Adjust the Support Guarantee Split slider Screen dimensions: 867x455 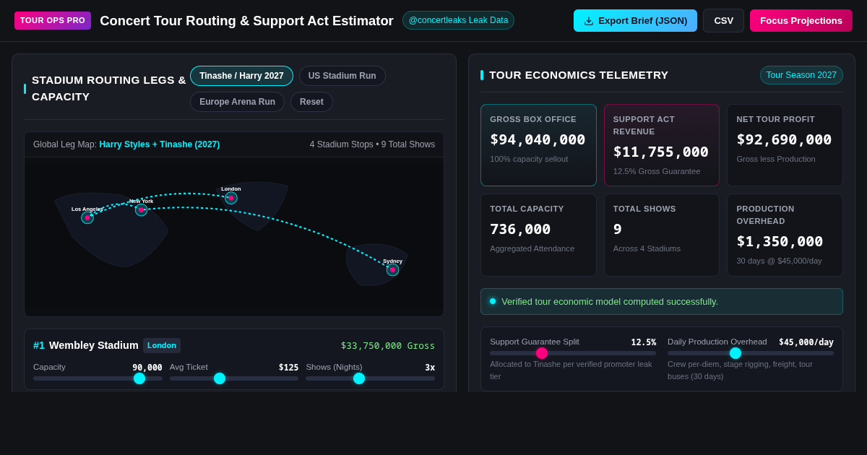573,353
